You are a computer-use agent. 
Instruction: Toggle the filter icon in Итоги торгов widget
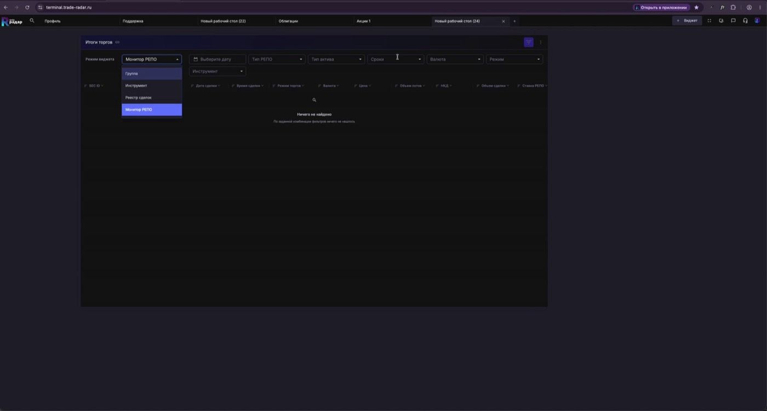click(529, 42)
